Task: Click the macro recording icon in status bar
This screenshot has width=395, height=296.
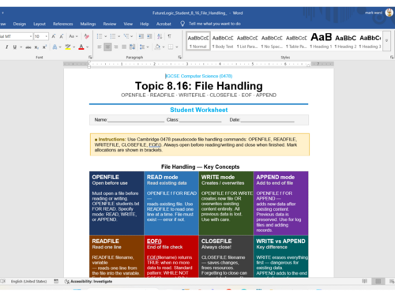Action: click(x=56, y=281)
